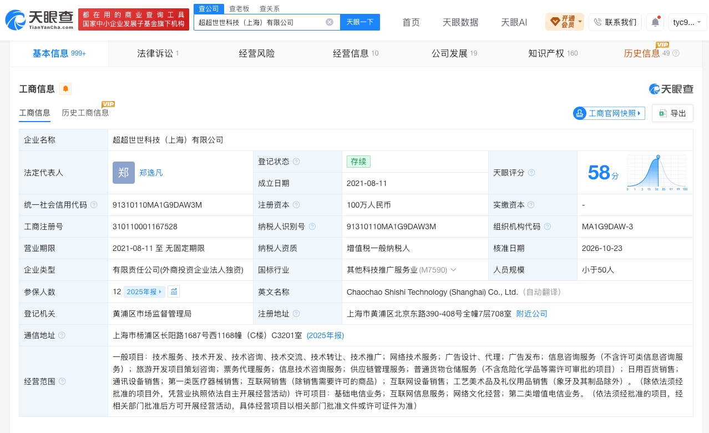Open the 2025年报 year selector for 参保人数

[x=145, y=291]
